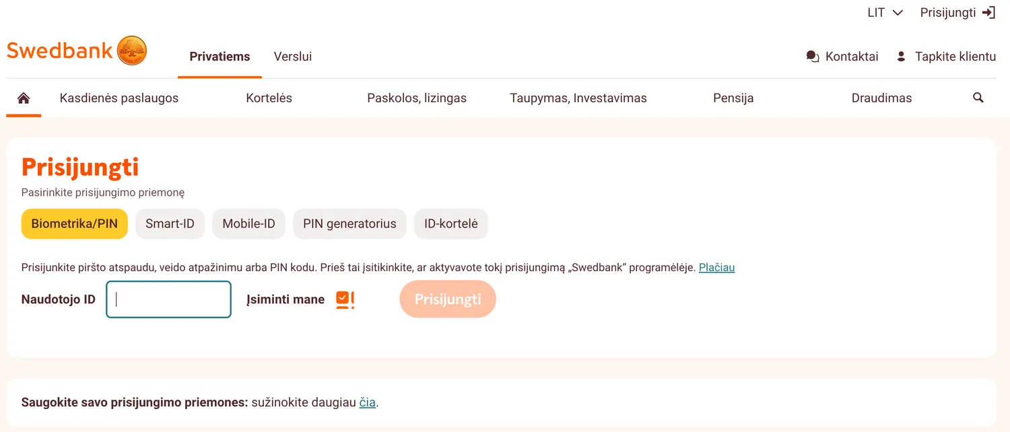Click the home icon in the navigation bar
The width and height of the screenshot is (1010, 432).
[x=23, y=98]
